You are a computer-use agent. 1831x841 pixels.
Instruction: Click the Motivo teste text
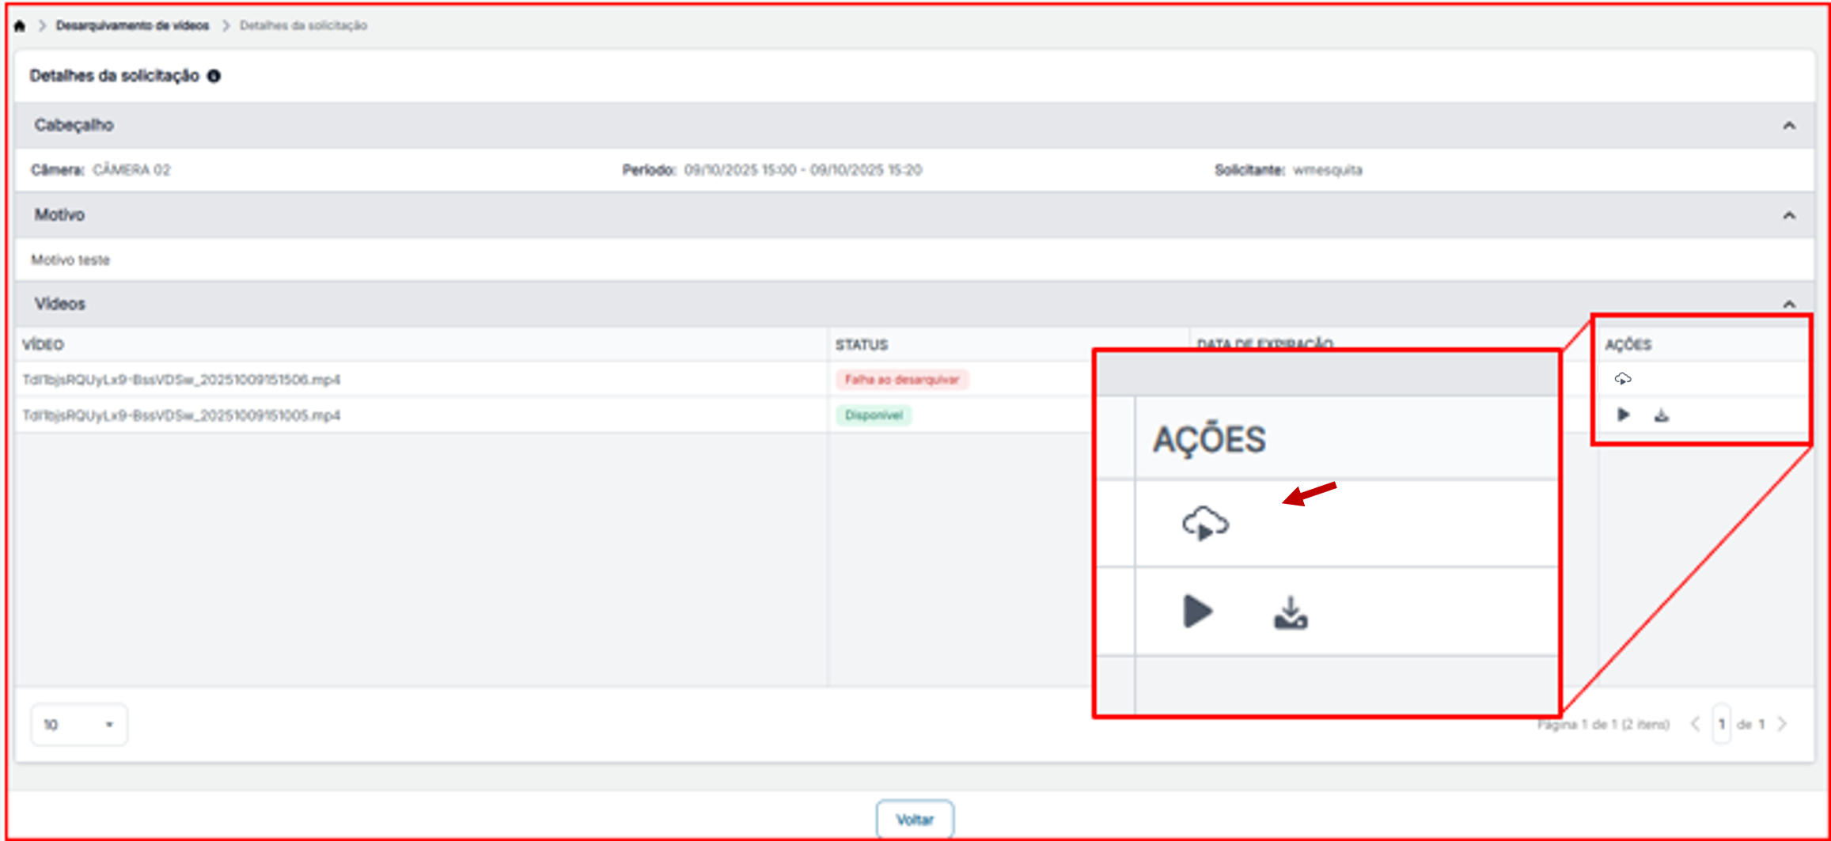point(70,259)
